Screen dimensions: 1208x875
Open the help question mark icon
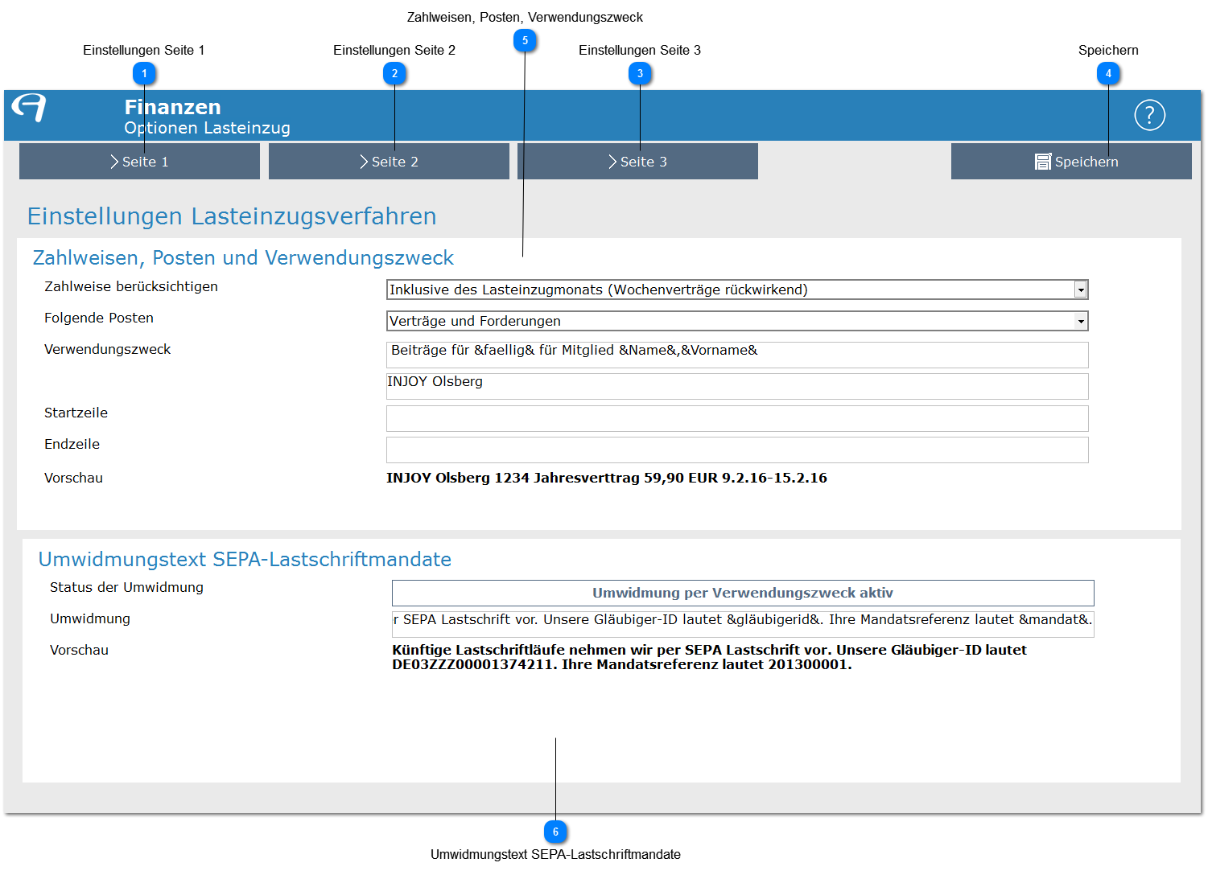[x=1149, y=115]
